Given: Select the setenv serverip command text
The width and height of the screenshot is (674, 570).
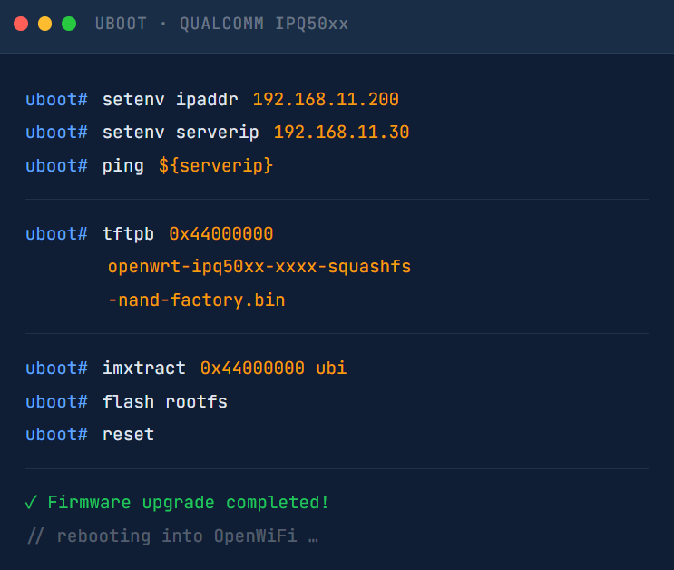Looking at the screenshot, I should click(x=181, y=133).
